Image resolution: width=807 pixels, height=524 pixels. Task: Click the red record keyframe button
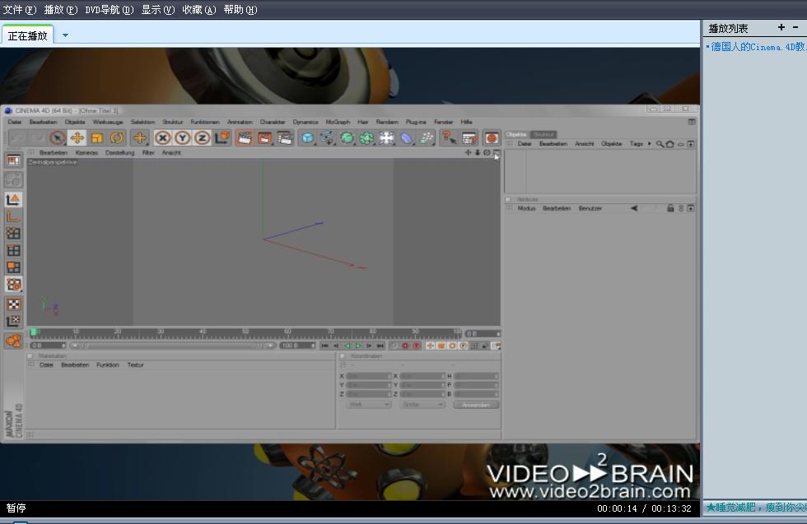(405, 345)
